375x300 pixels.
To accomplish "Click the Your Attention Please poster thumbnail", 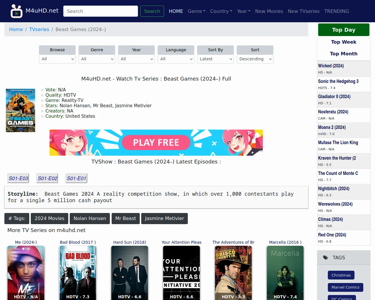I will point(182,273).
